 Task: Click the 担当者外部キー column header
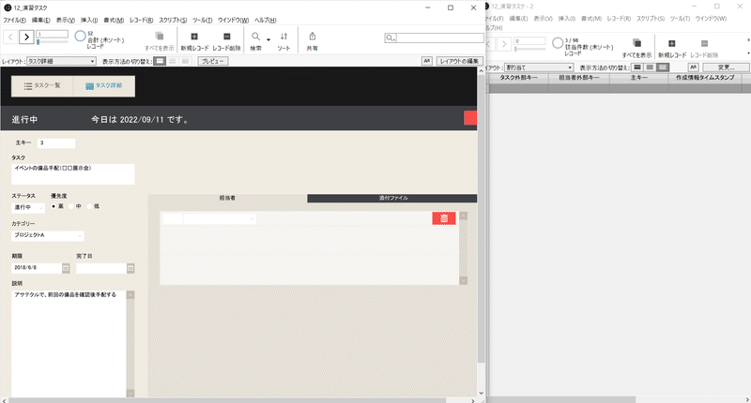[x=578, y=78]
